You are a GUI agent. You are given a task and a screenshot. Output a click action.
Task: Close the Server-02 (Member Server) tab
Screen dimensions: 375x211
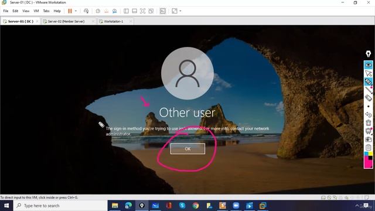click(x=93, y=21)
